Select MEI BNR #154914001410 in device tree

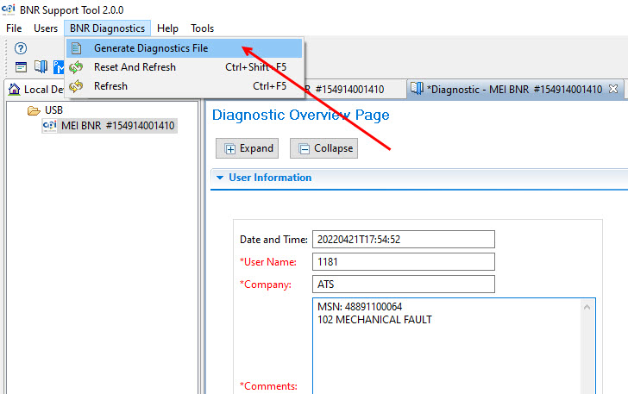click(x=117, y=126)
